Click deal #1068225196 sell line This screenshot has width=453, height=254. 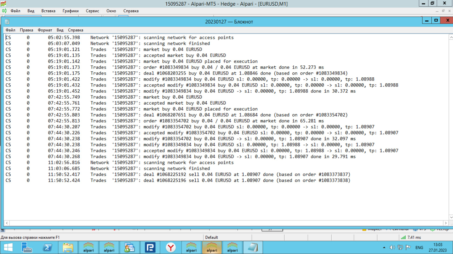178,180
